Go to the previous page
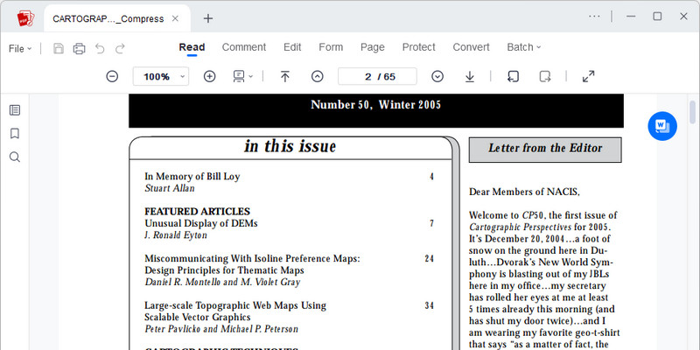The width and height of the screenshot is (700, 350). coord(317,76)
